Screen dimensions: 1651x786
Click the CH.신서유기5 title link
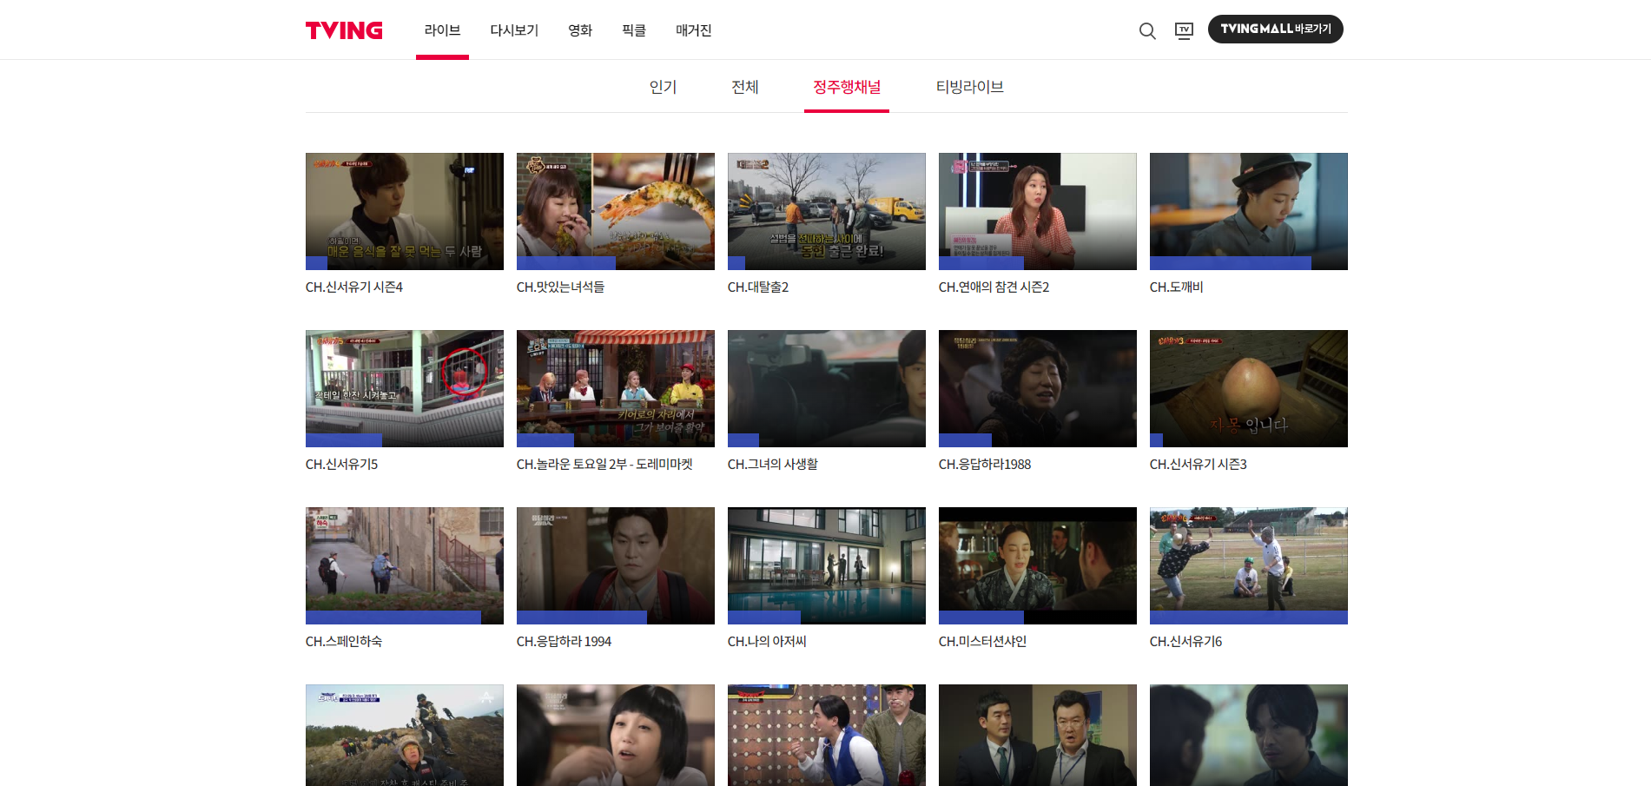click(x=341, y=465)
